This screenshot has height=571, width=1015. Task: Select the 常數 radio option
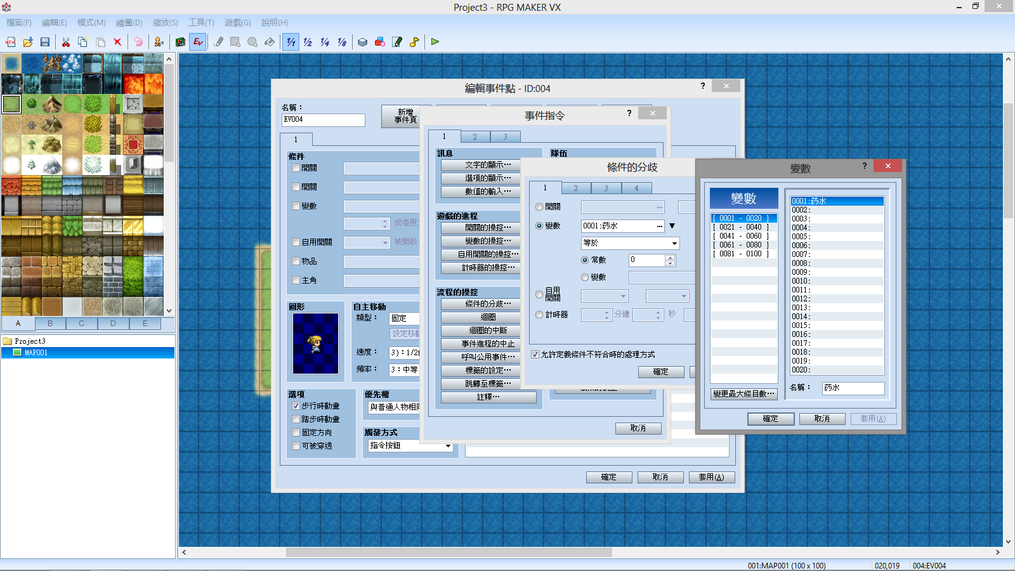coord(585,260)
